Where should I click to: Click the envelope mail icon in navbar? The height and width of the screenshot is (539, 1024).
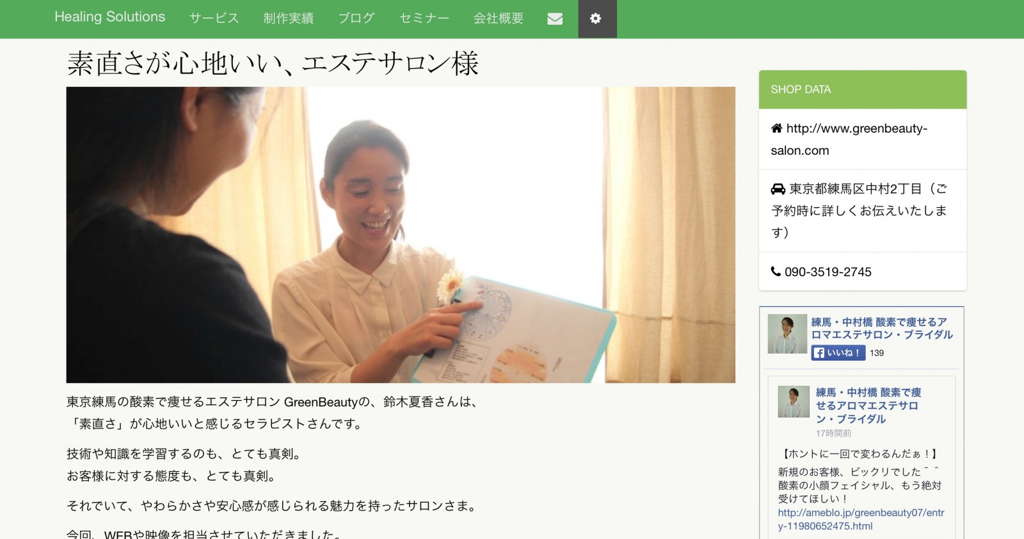pyautogui.click(x=555, y=19)
